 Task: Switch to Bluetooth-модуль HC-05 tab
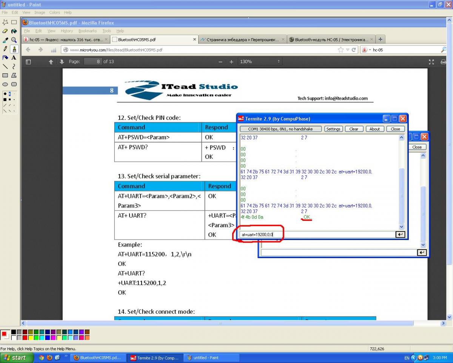331,39
